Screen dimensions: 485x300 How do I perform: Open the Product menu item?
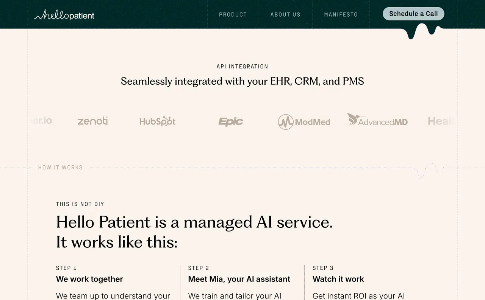click(x=233, y=14)
